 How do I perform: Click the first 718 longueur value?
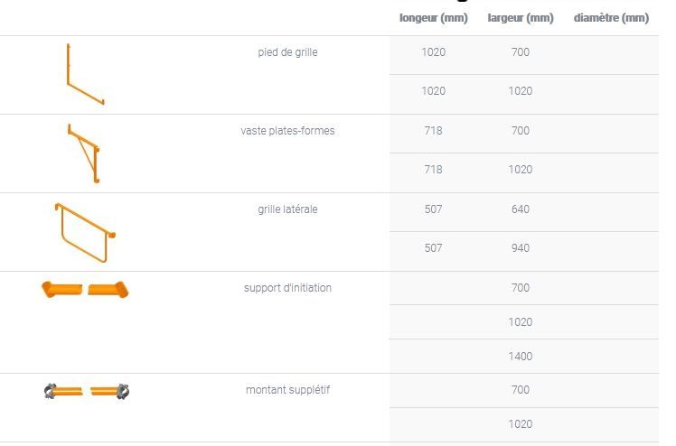point(434,131)
